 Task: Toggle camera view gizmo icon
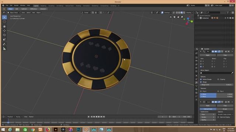(174, 17)
